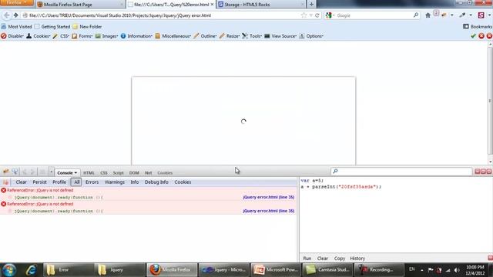
Task: Open the Disable menu in Web Developer toolbar
Action: 12,36
